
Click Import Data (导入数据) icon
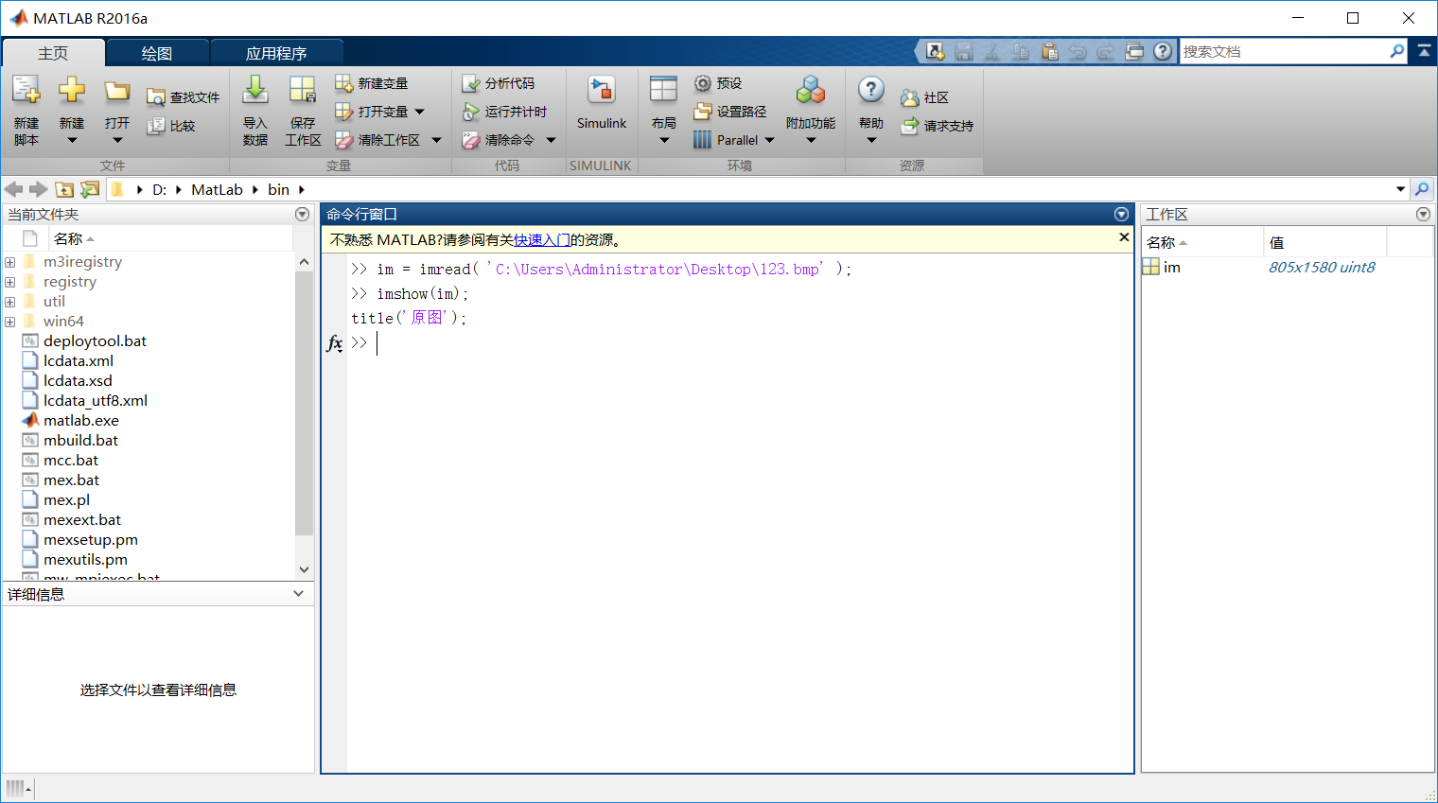pyautogui.click(x=255, y=91)
